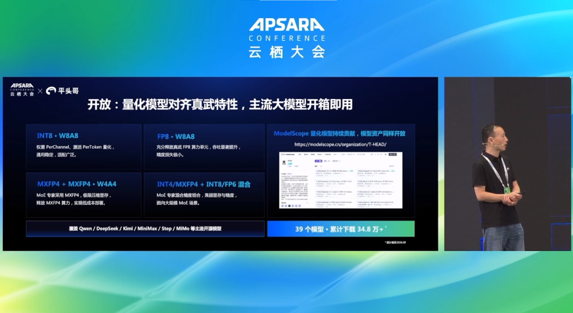Select the text 通用稳定，适配广泛
573x313 pixels.
pyautogui.click(x=56, y=155)
